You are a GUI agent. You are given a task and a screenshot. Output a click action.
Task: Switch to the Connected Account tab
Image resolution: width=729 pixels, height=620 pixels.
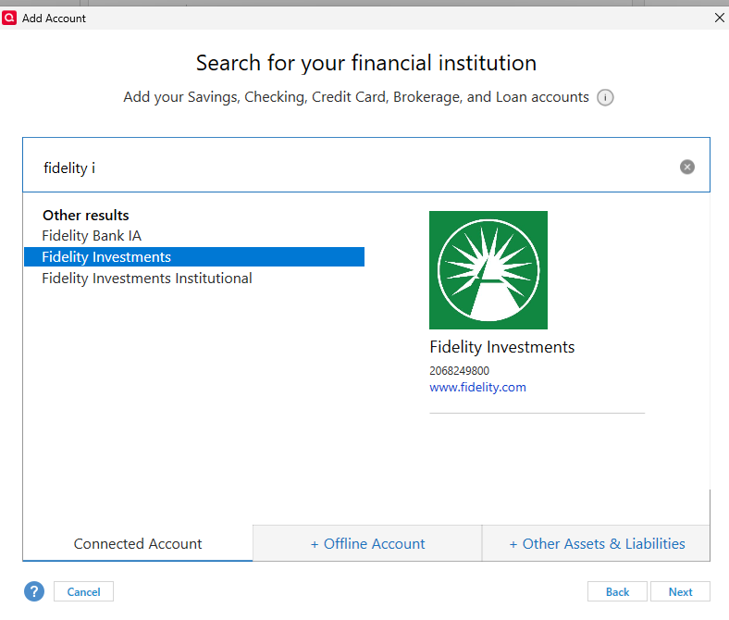pyautogui.click(x=138, y=544)
